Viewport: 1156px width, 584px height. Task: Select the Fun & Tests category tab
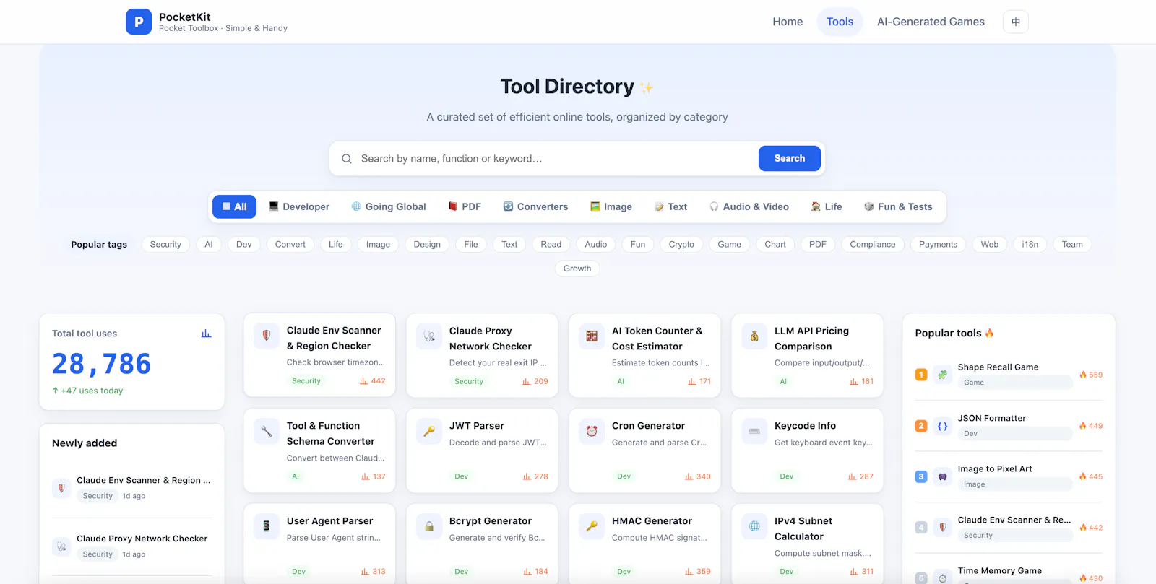tap(898, 206)
